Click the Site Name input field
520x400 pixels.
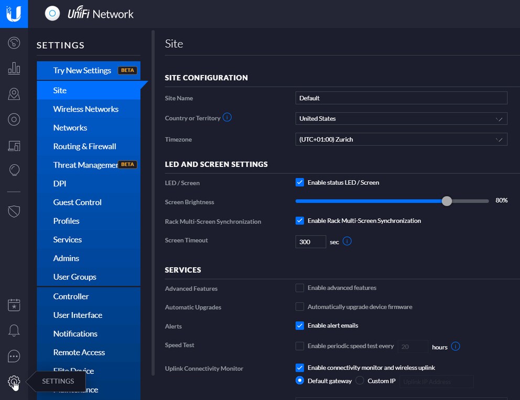402,98
